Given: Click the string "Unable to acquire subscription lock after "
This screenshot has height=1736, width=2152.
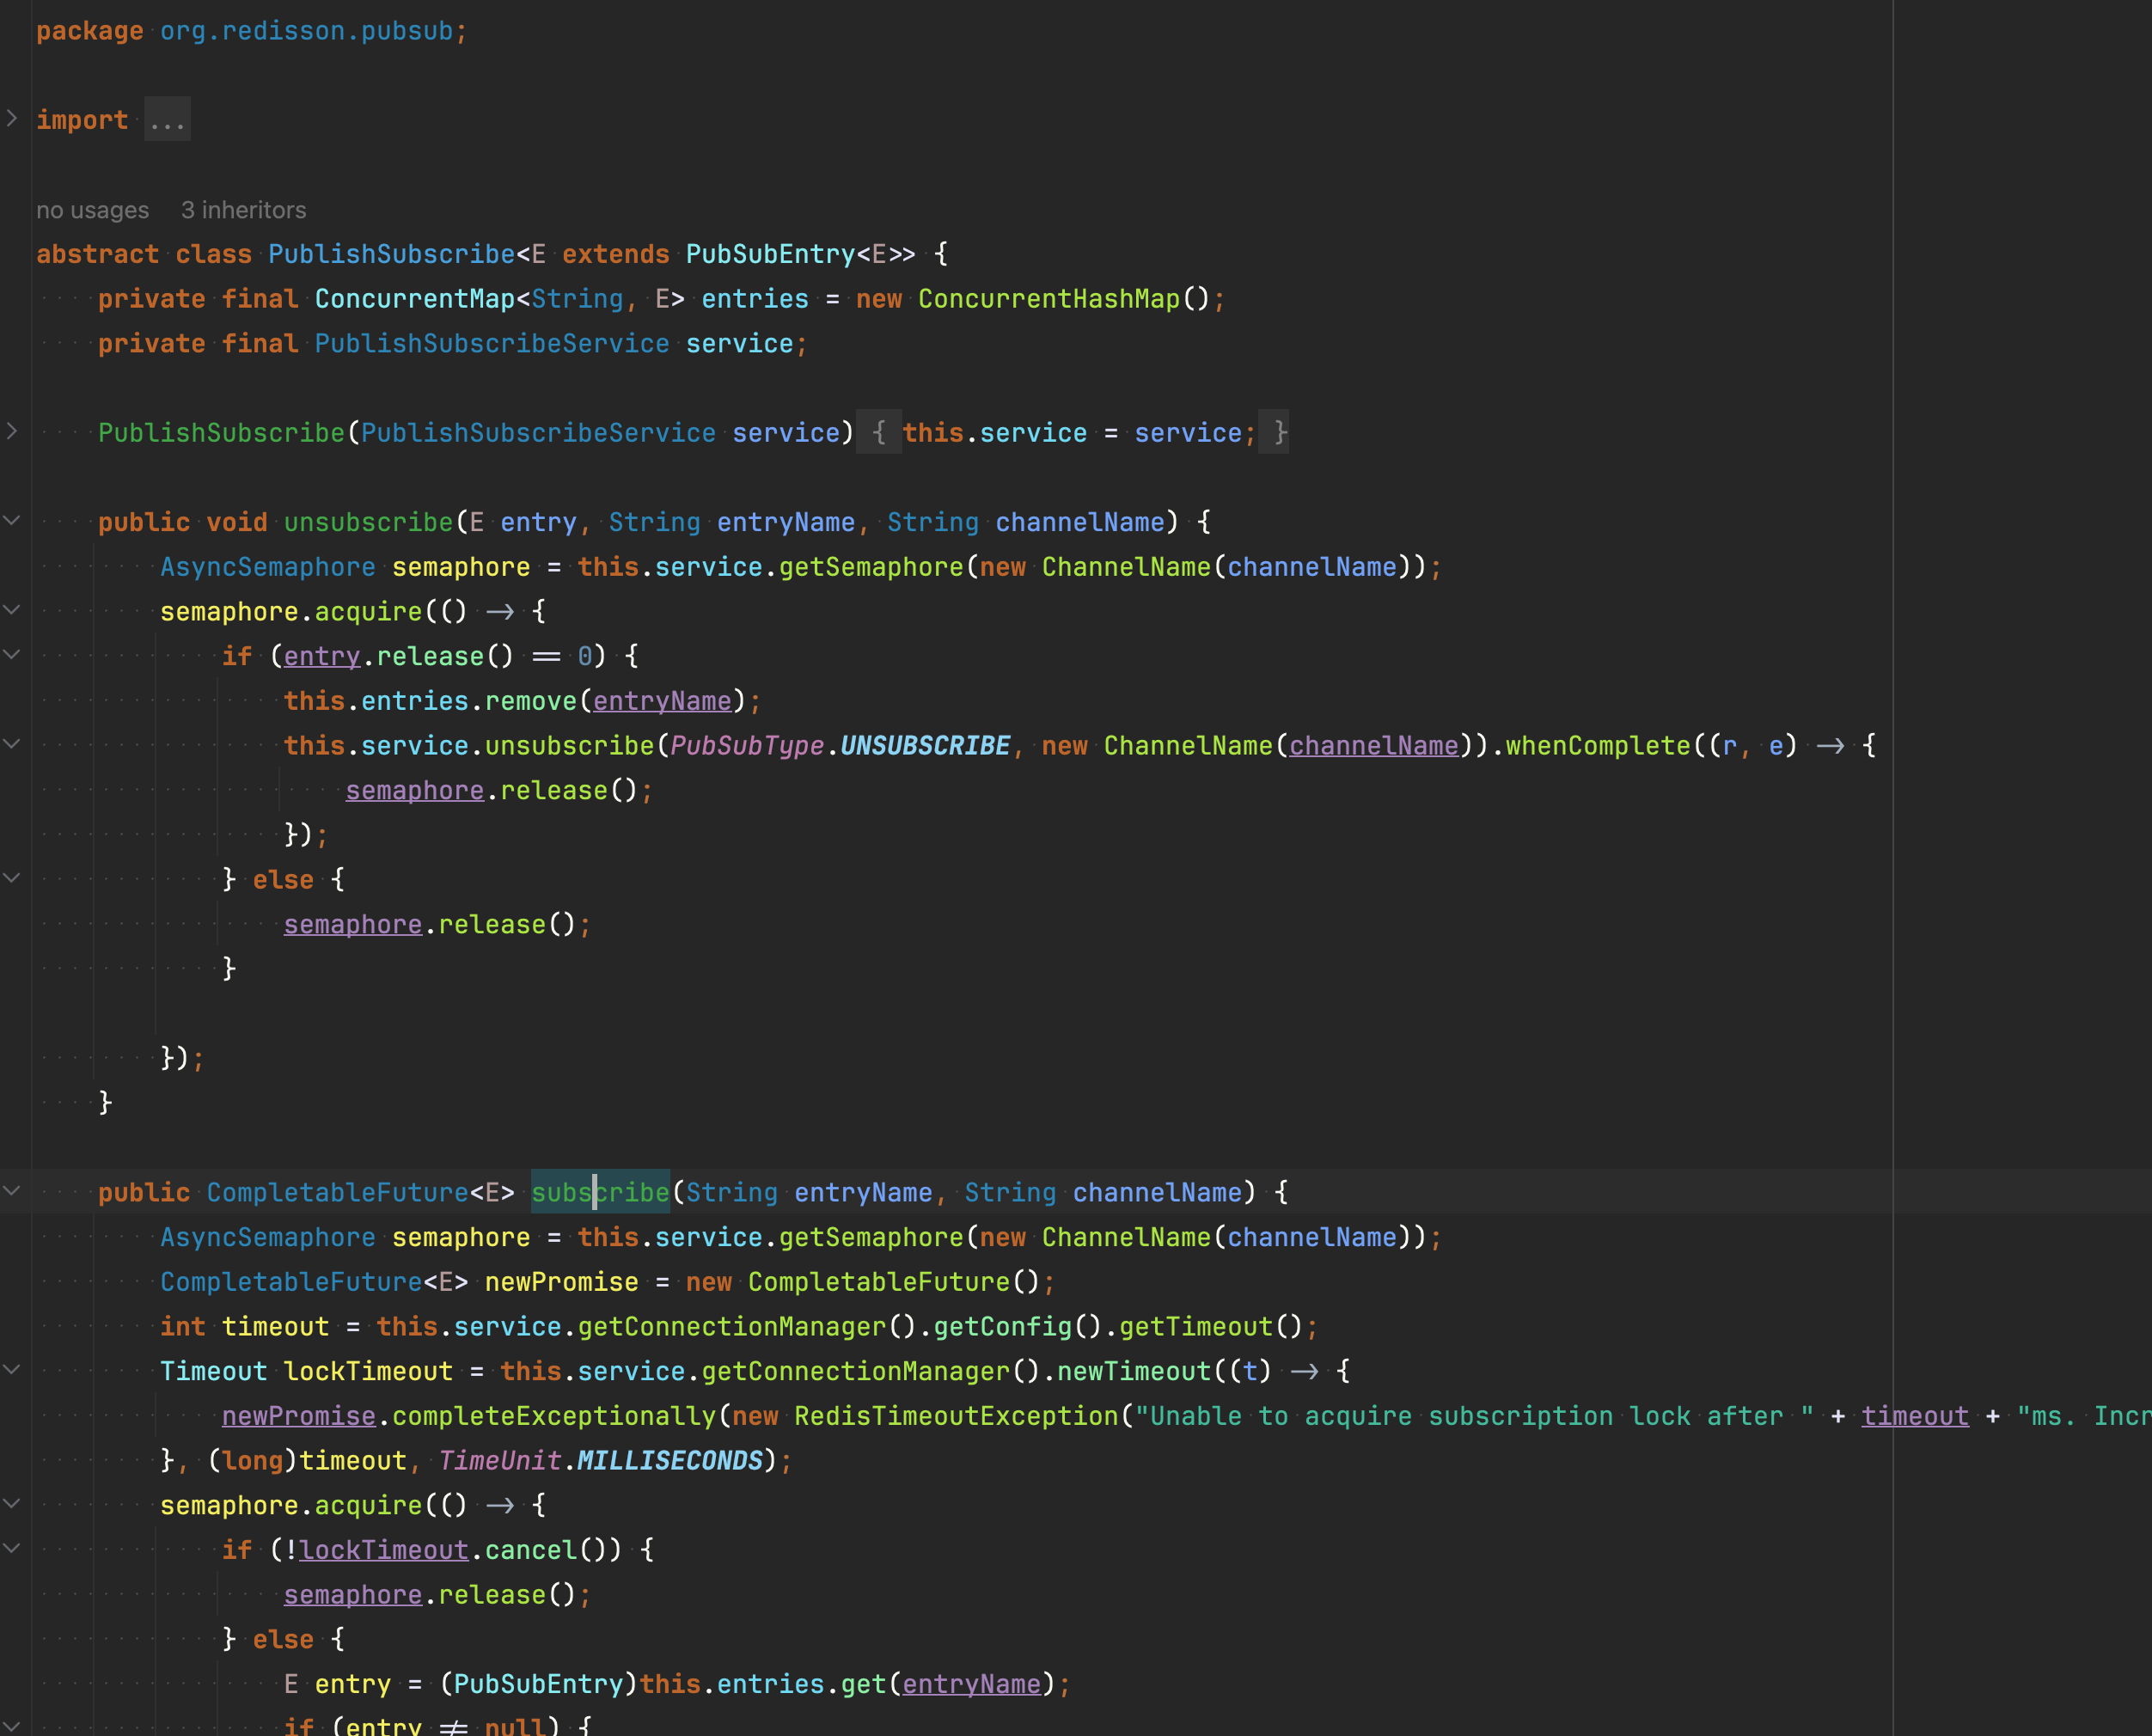Looking at the screenshot, I should click(x=1476, y=1416).
